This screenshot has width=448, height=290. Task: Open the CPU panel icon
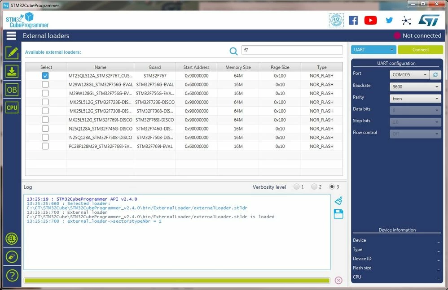12,108
